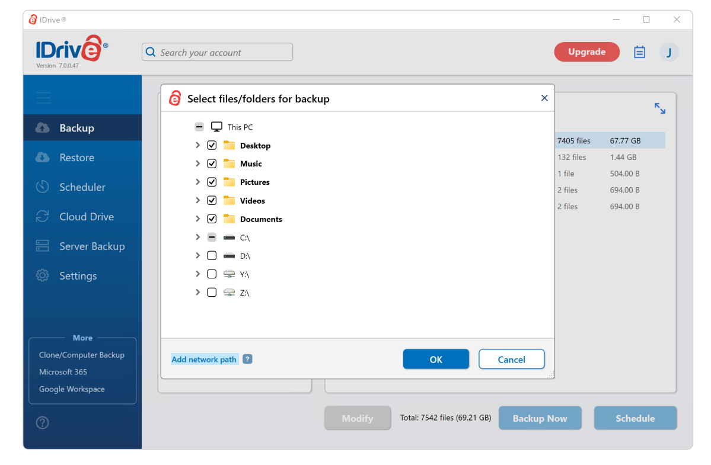Confirm selection with OK button
The image size is (711, 465).
coord(436,359)
